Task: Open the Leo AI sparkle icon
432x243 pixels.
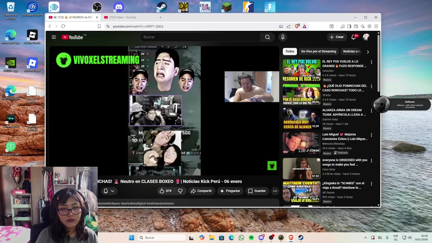Action: click(x=363, y=26)
